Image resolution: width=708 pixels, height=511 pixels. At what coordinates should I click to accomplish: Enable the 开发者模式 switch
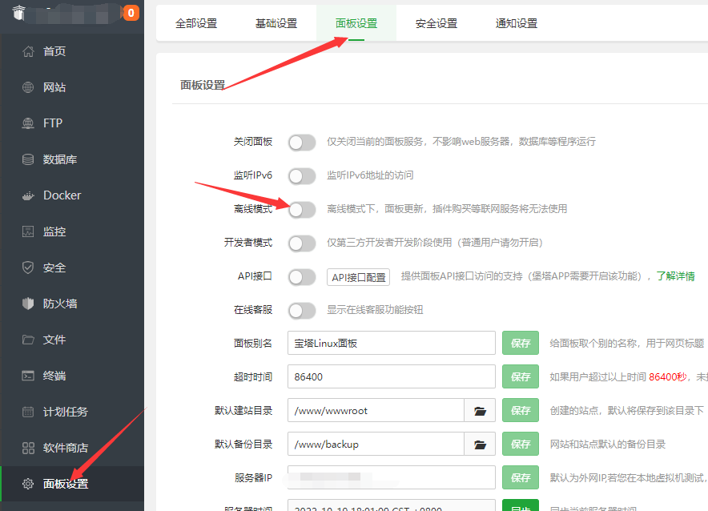click(x=302, y=243)
